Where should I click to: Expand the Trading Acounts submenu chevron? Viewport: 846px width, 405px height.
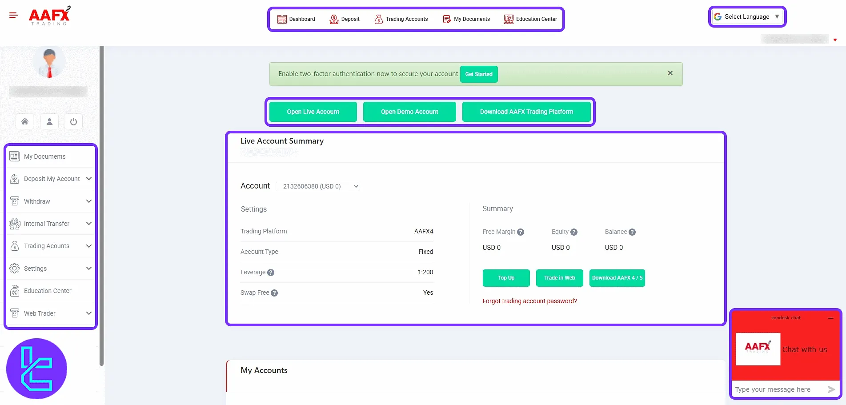click(89, 246)
